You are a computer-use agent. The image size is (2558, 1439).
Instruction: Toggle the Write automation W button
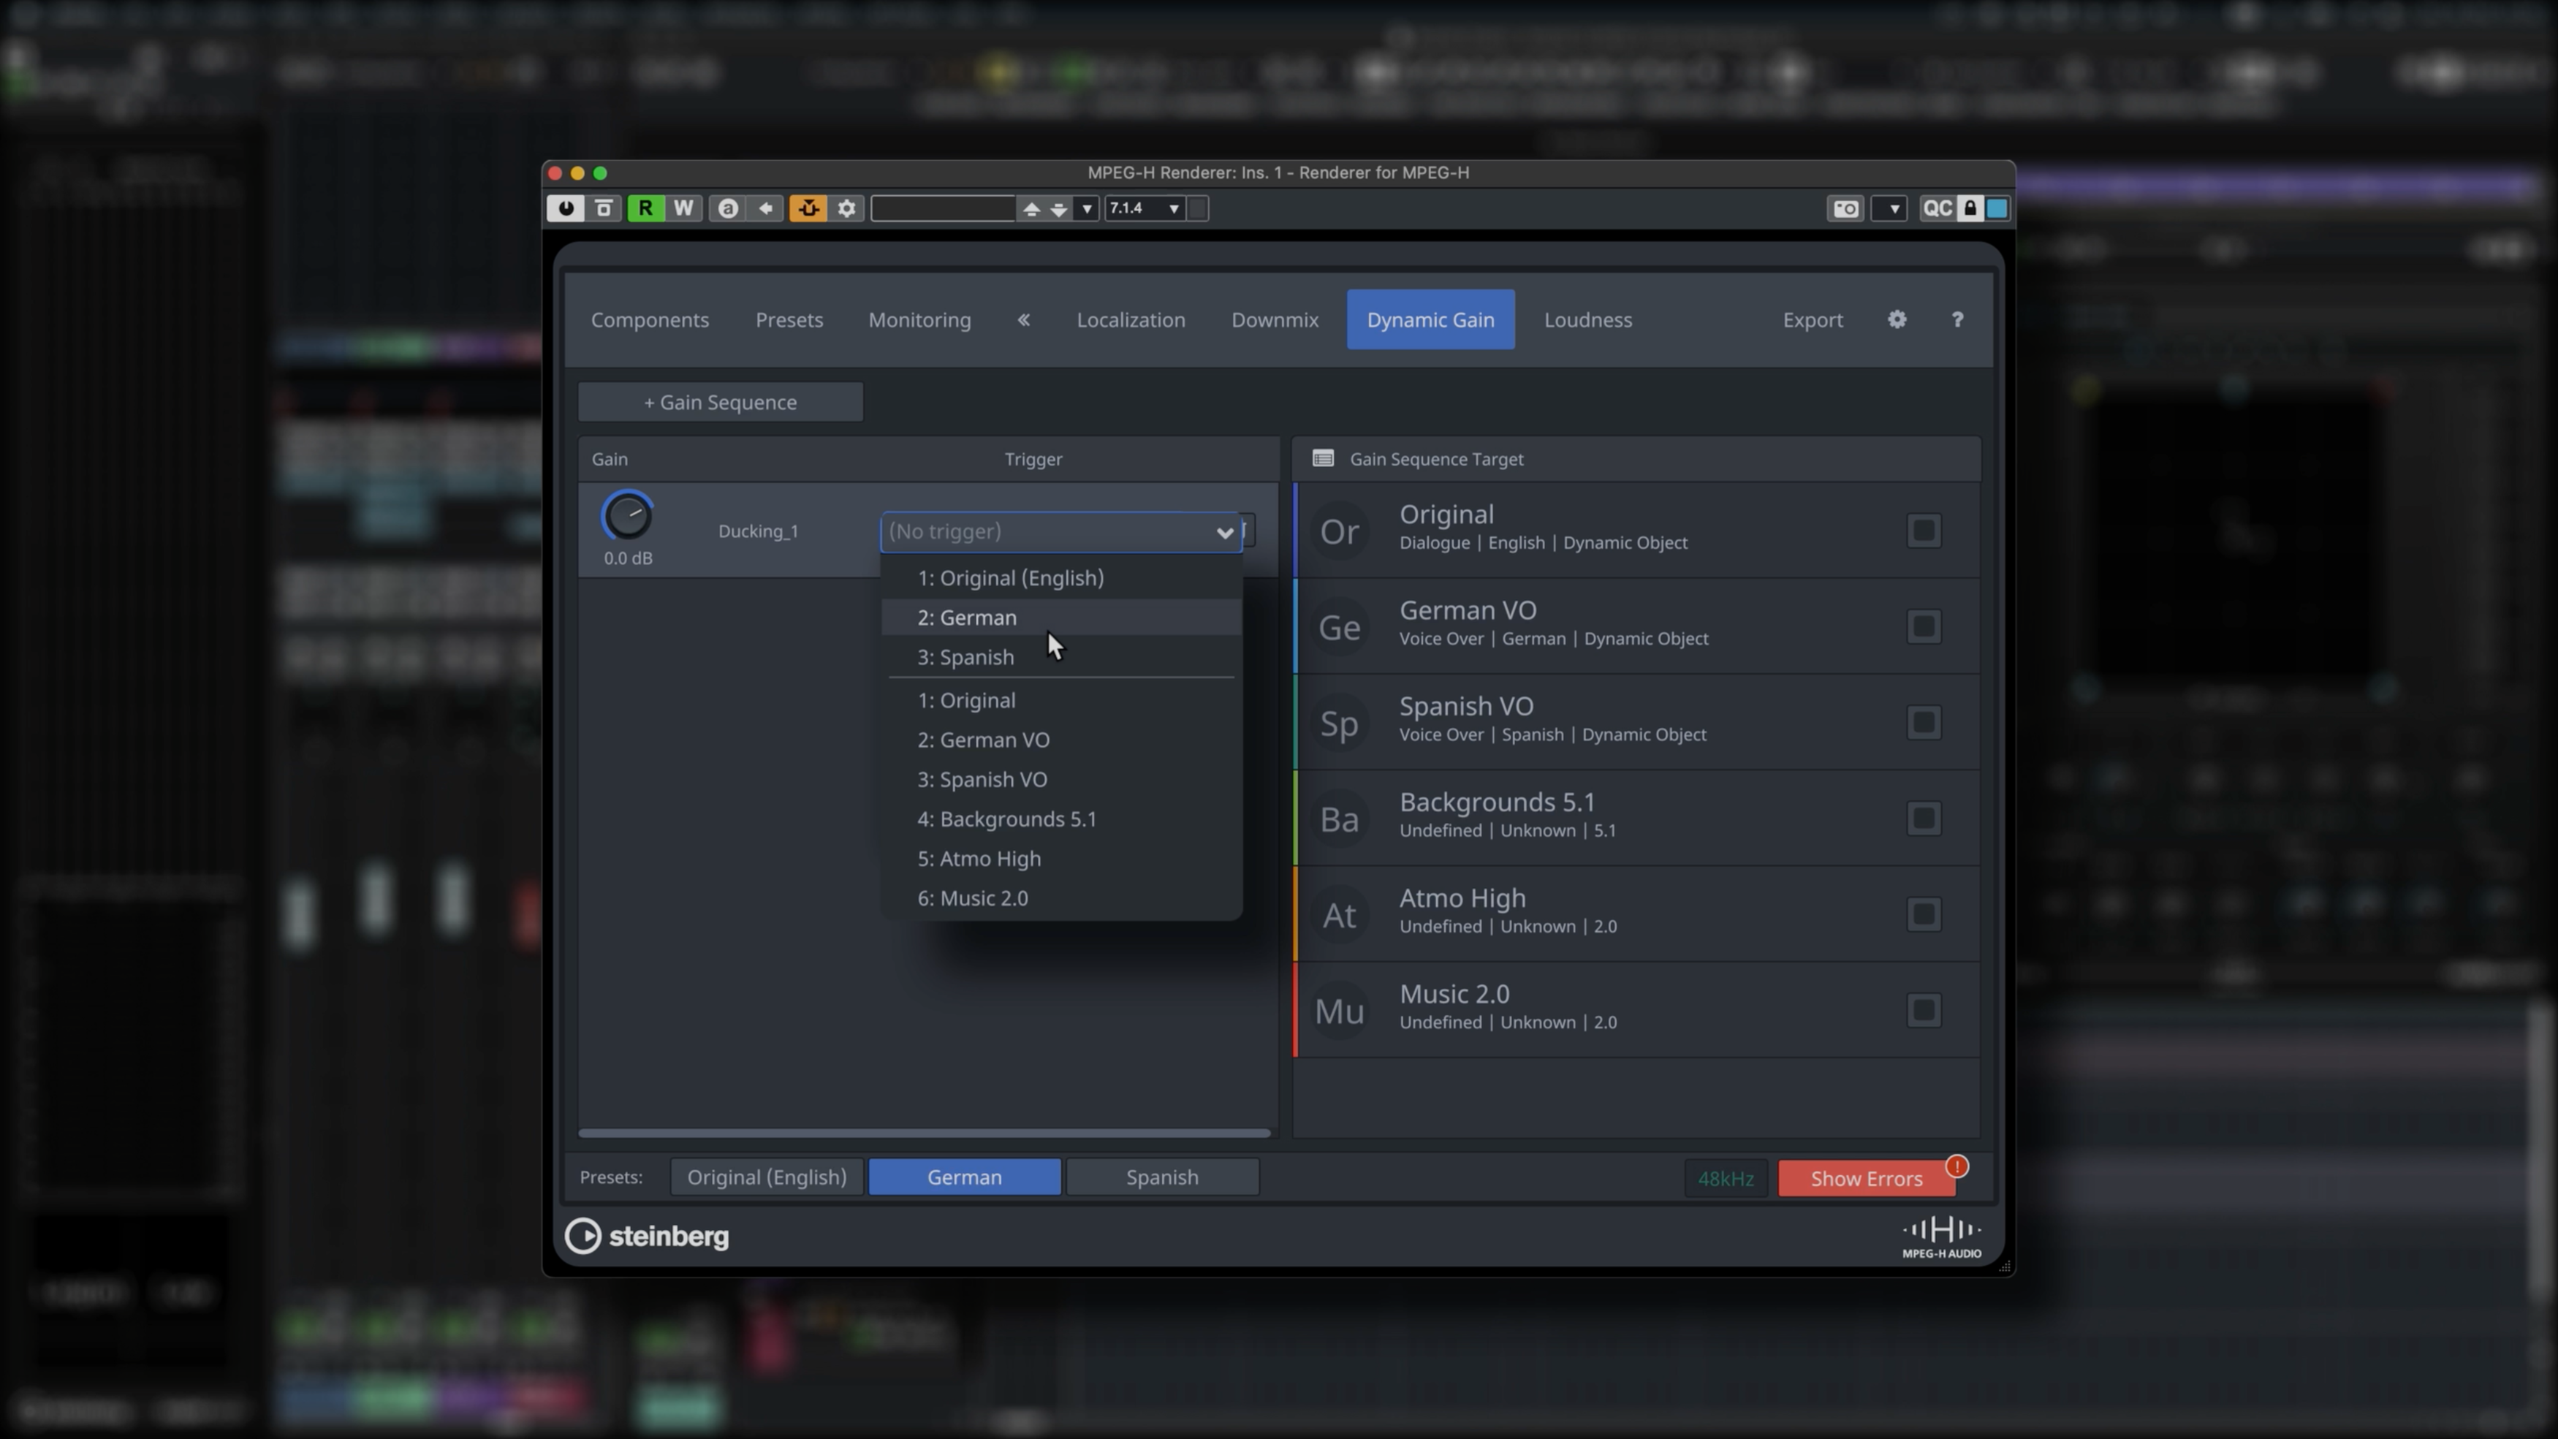tap(683, 208)
